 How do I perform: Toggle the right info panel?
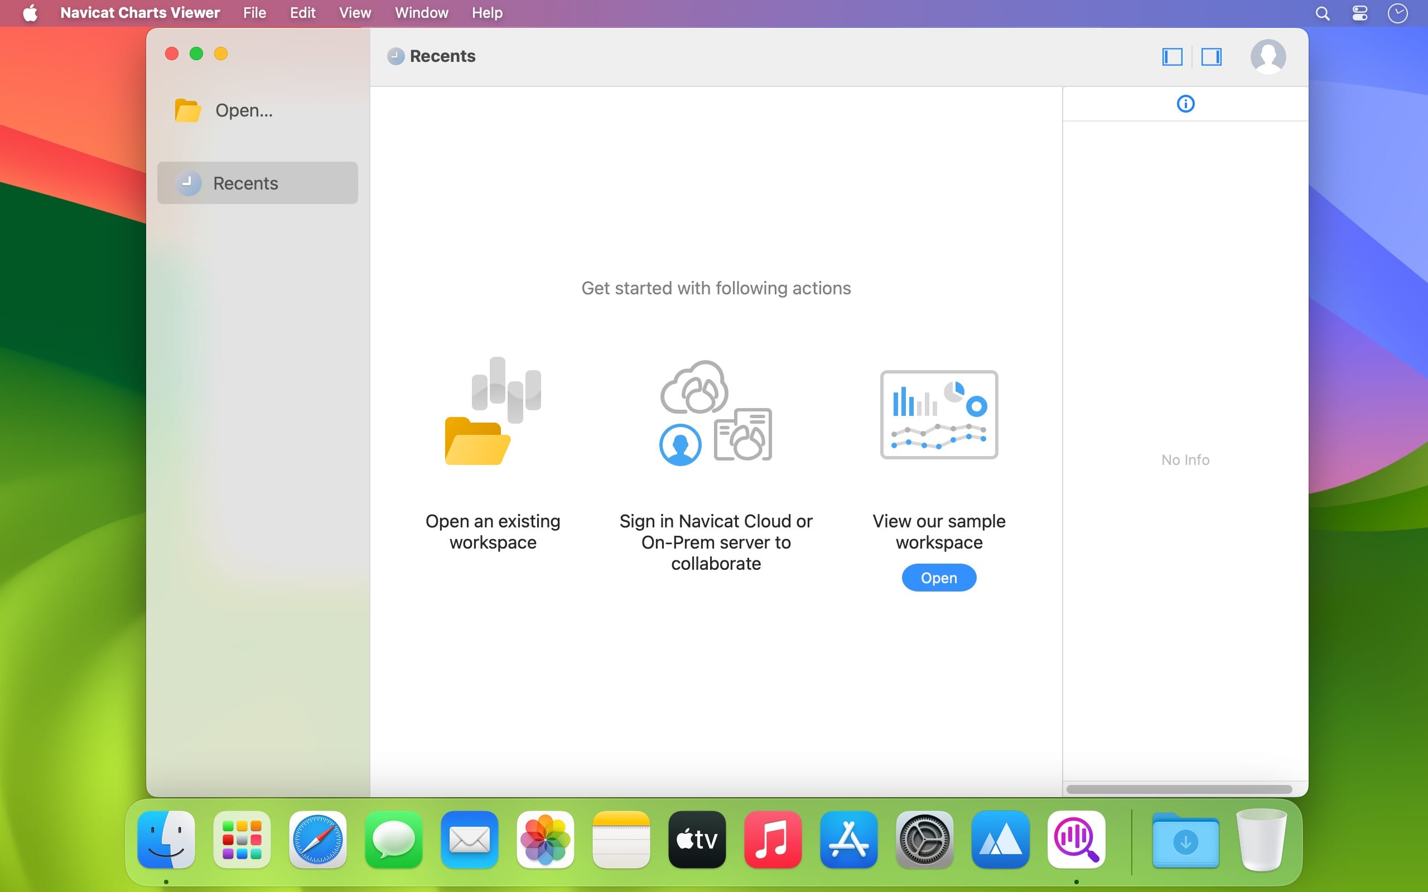[1211, 57]
